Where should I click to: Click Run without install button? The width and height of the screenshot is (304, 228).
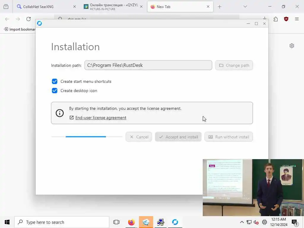229,137
